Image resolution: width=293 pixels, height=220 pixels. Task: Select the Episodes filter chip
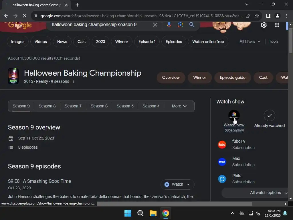174,42
